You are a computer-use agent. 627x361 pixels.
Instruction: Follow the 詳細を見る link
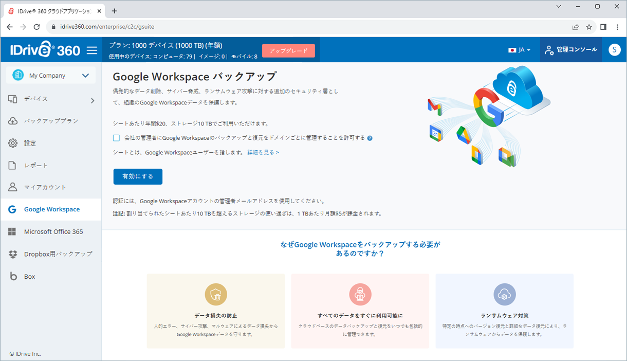click(263, 152)
